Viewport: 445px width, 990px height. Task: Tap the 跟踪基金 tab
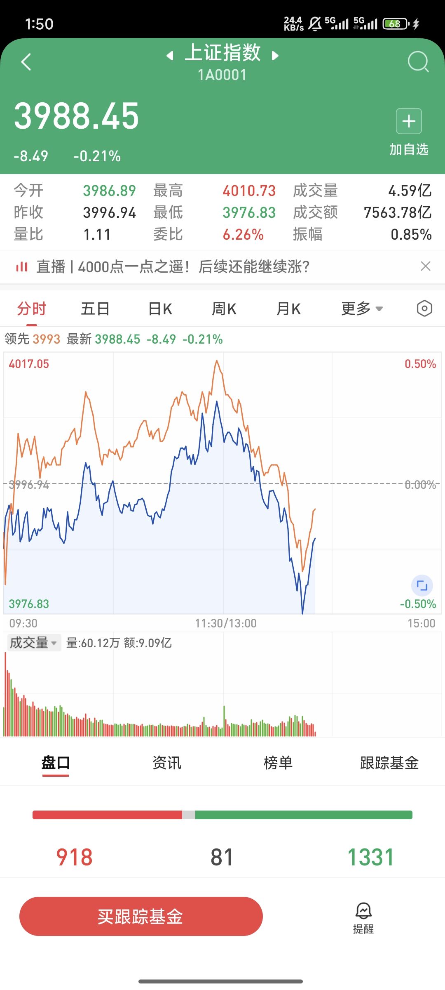pos(389,763)
